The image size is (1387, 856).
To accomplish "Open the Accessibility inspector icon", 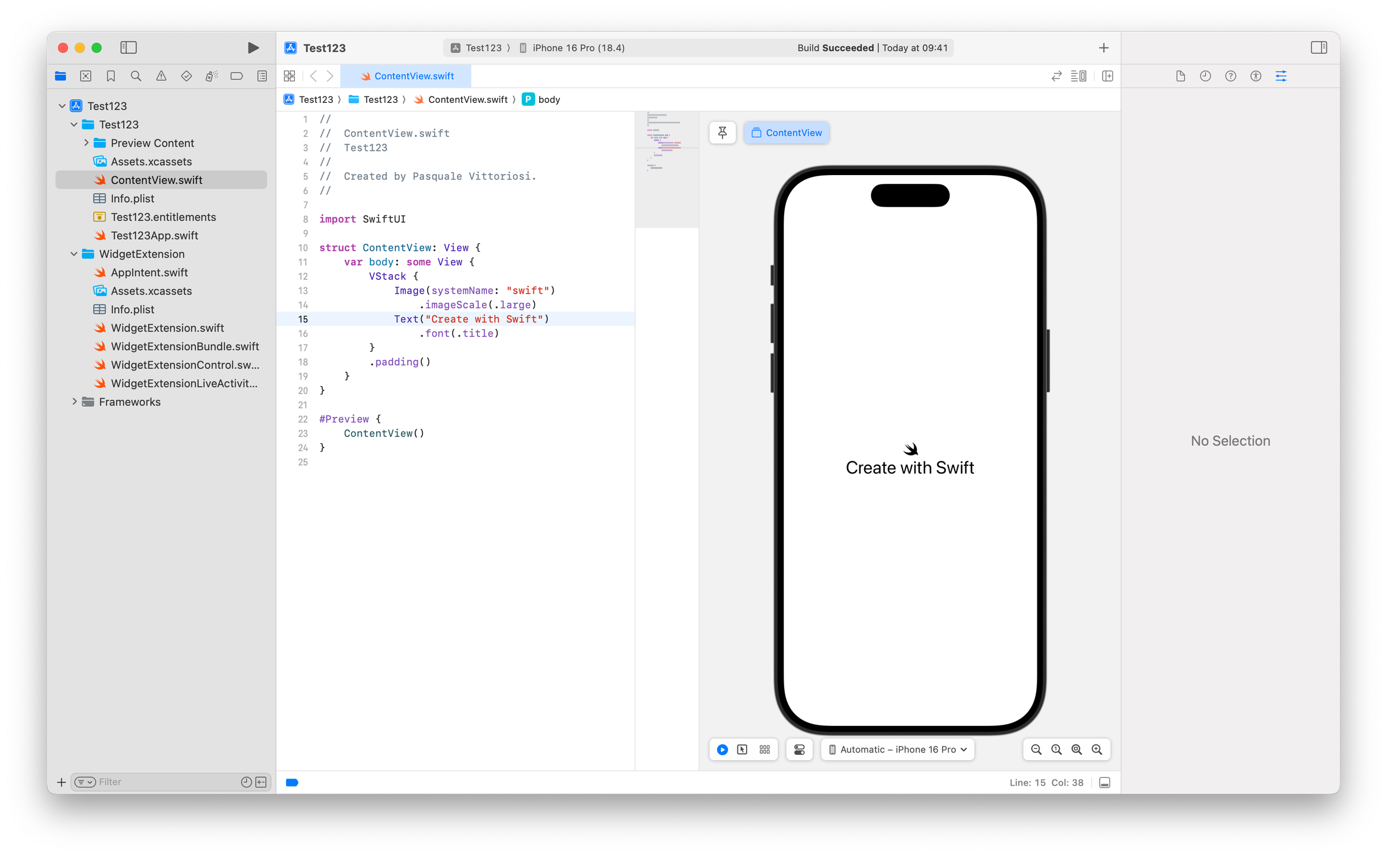I will coord(1255,76).
